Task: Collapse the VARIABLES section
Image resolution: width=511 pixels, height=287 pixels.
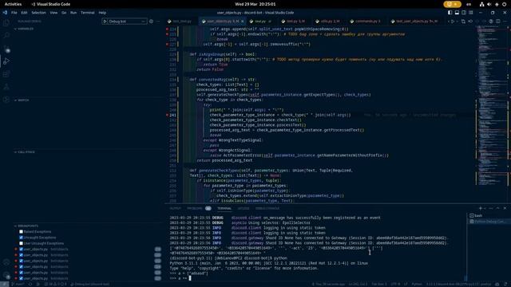Action: tap(24, 29)
